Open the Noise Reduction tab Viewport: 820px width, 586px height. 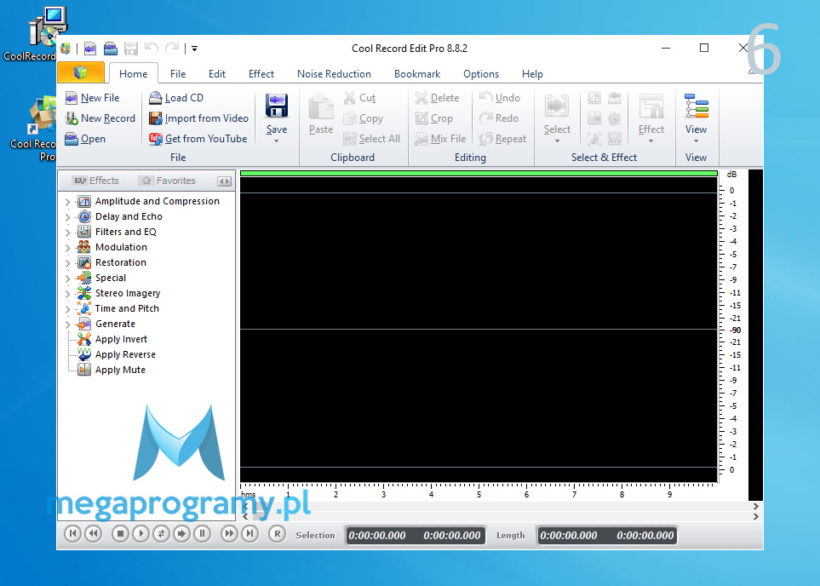(x=334, y=74)
